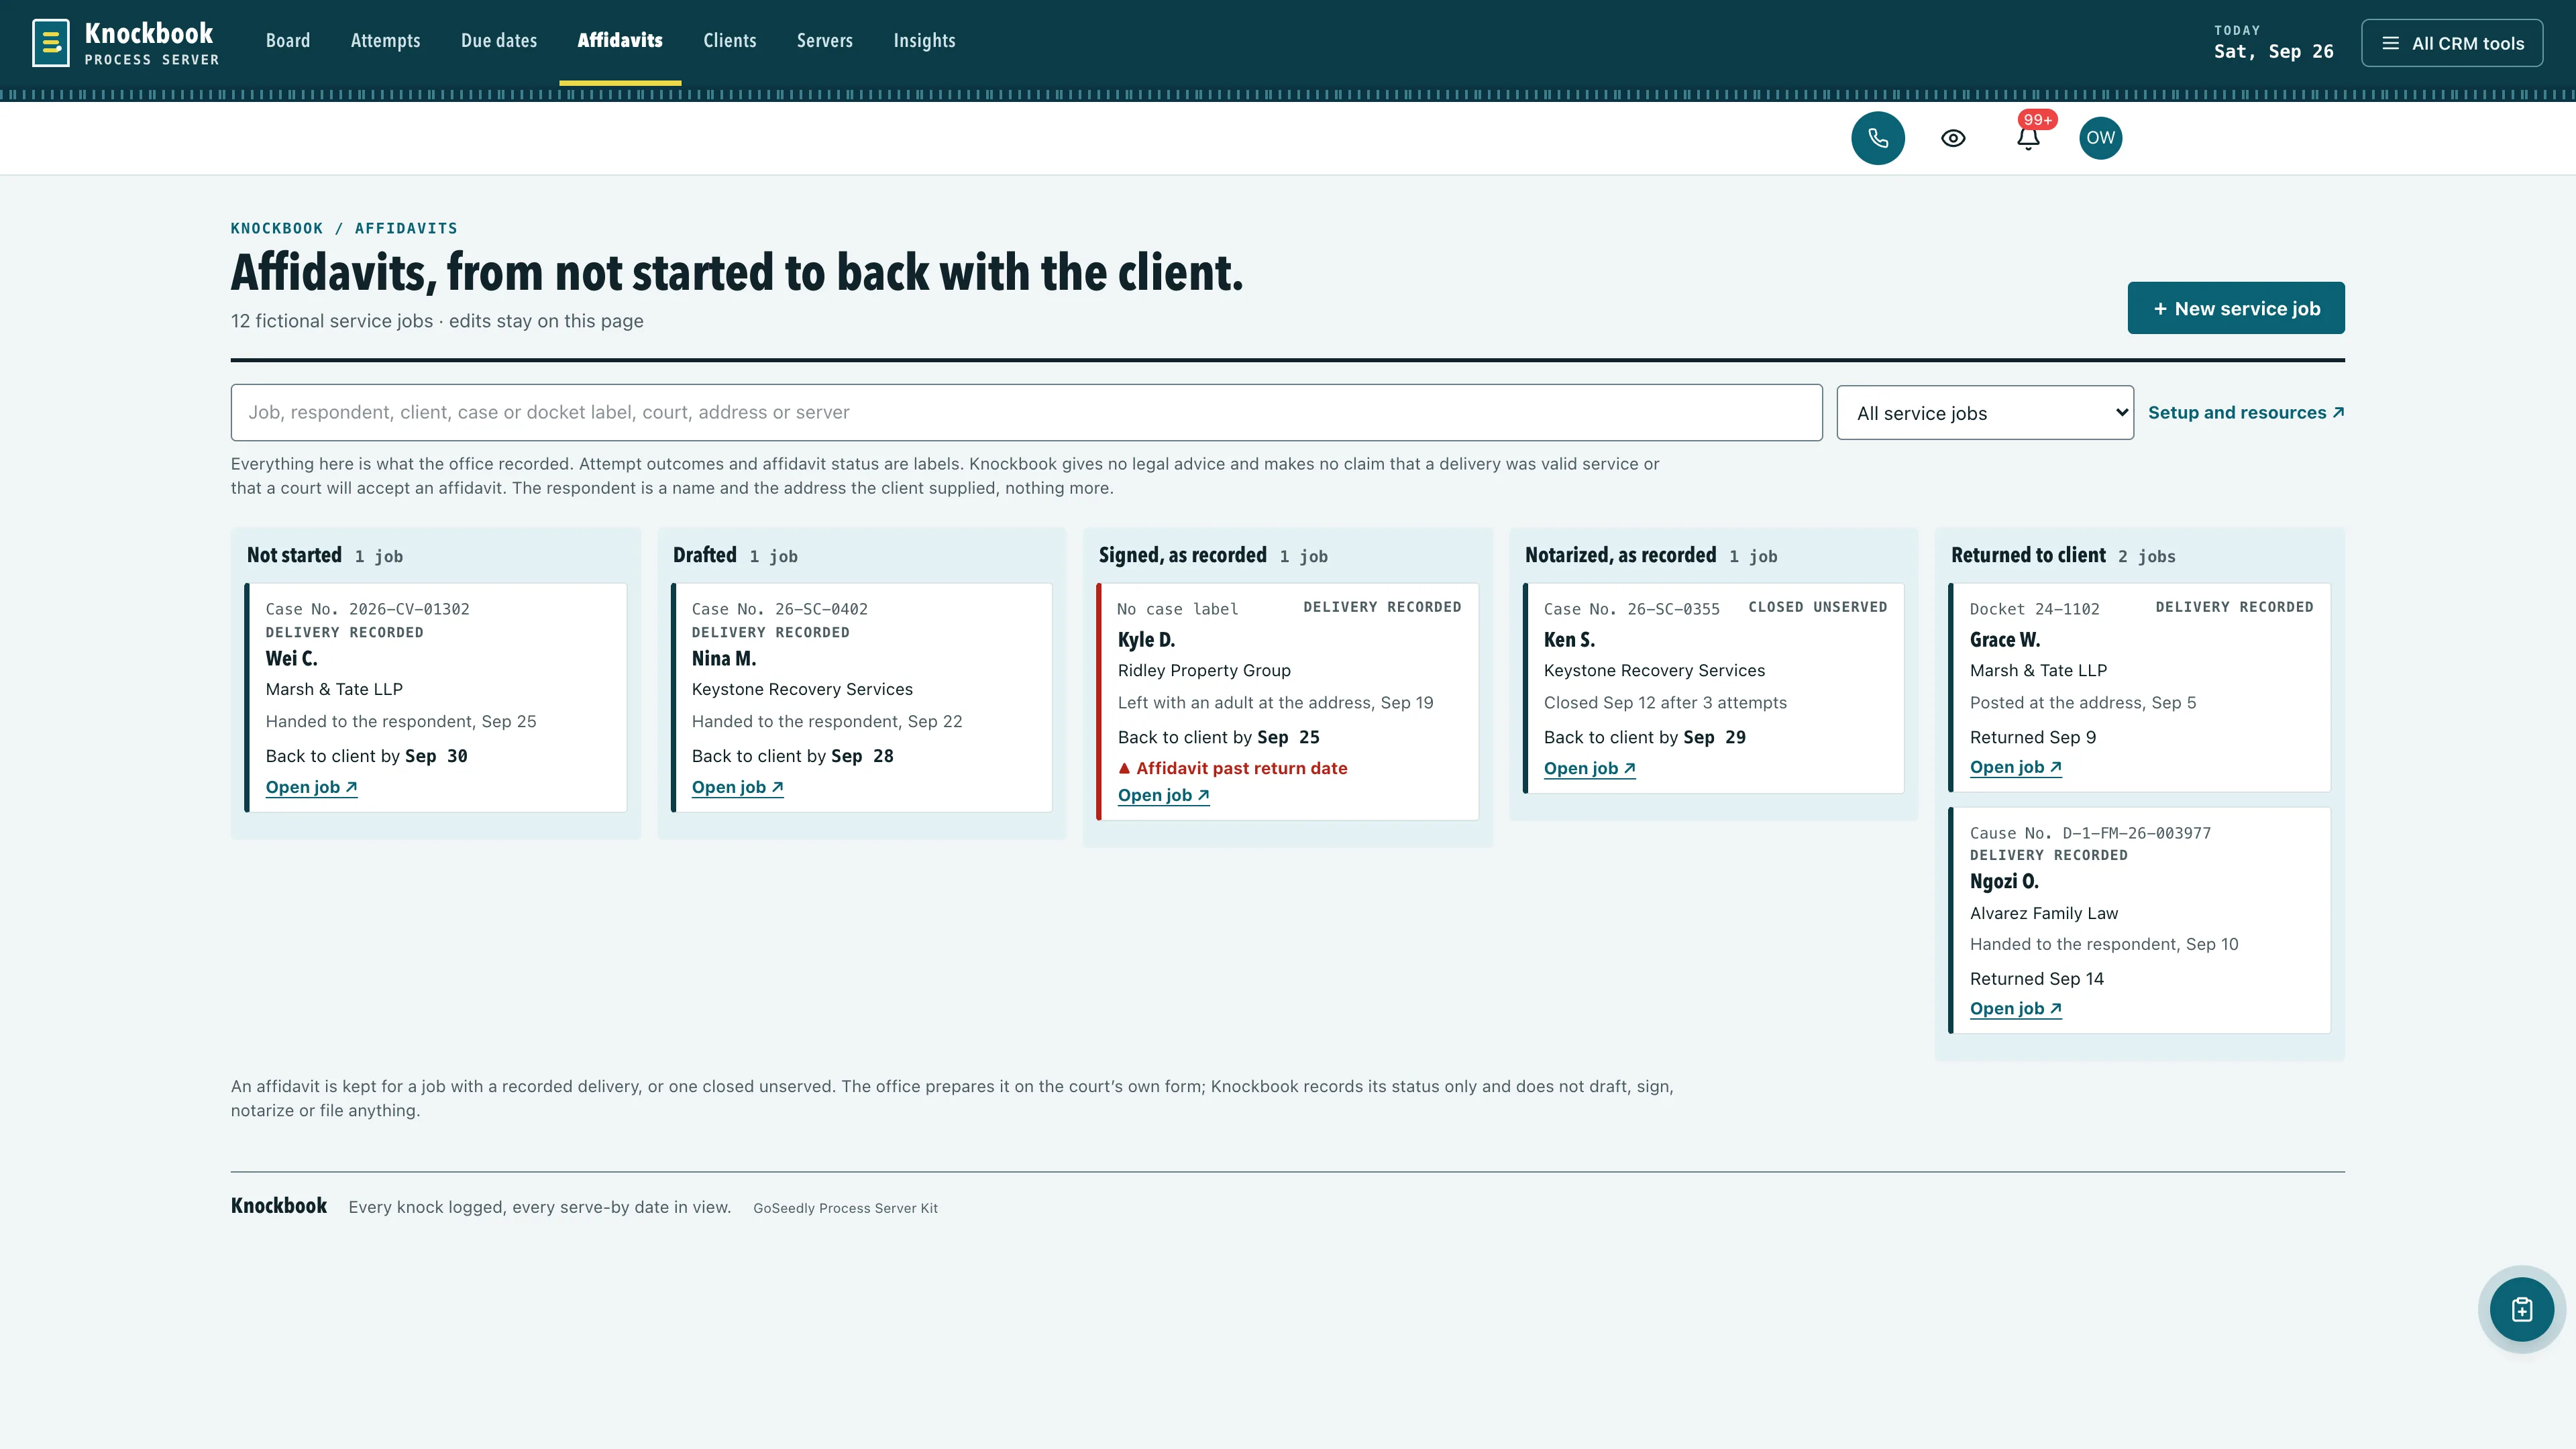
Task: Open job link for Grace W.
Action: coord(2015,767)
